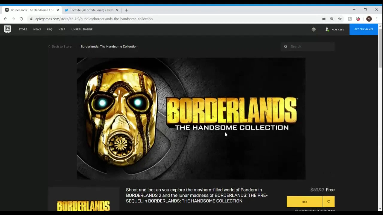Click the gray extension icon
The image size is (383, 215).
coord(350,19)
